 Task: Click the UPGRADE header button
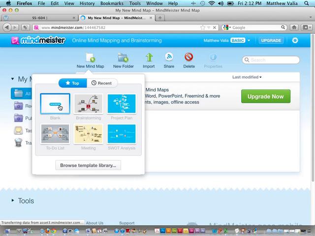click(271, 40)
